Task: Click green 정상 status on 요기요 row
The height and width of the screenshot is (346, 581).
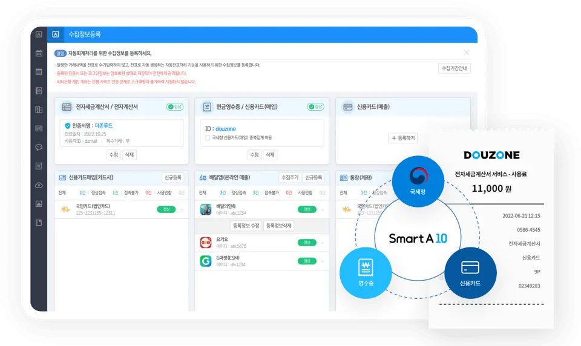Action: 307,243
